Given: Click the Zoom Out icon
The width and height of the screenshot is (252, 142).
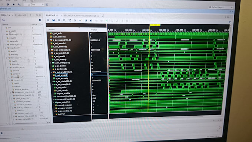Looking at the screenshot, I should coord(64,20).
